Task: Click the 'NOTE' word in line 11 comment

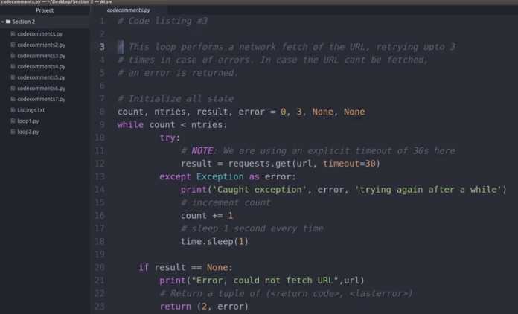Action: pos(202,151)
